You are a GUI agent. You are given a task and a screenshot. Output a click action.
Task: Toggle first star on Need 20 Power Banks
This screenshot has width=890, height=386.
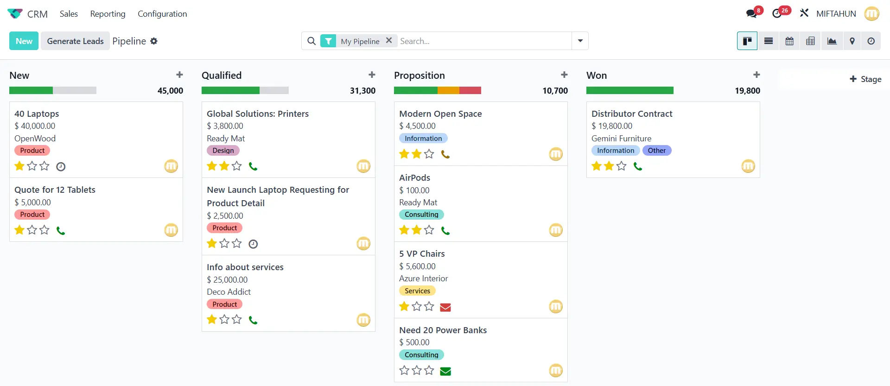coord(404,370)
